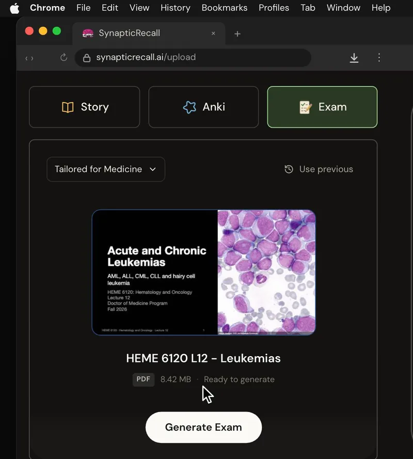Click the green fullscreen window button

(x=57, y=31)
